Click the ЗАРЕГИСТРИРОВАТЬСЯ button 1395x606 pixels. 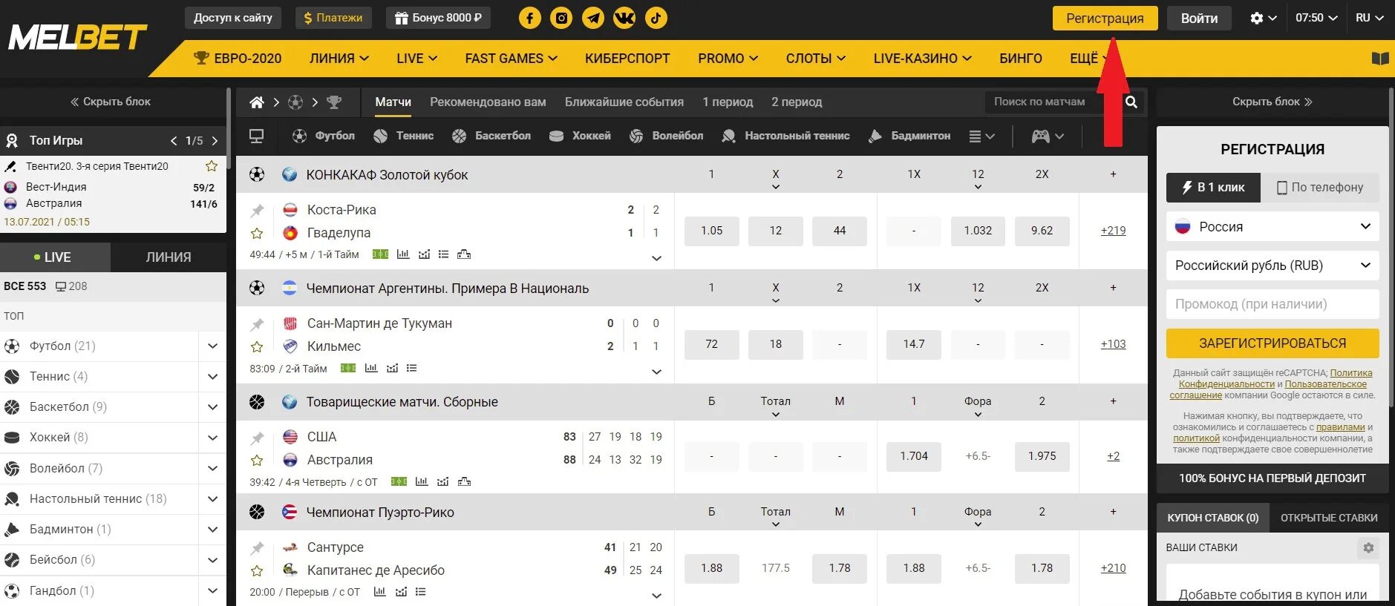coord(1273,343)
